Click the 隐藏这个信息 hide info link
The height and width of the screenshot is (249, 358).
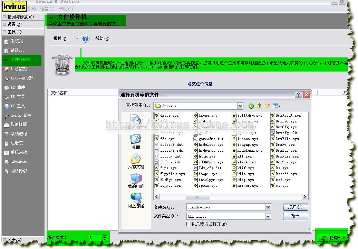point(200,84)
